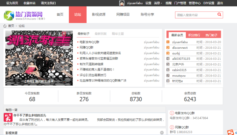This screenshot has width=237, height=135.
Task: Switch to the 最新帖子 tab
Action: 83,34
